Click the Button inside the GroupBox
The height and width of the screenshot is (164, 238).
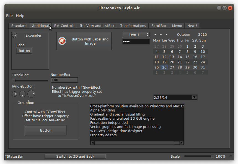point(46,130)
